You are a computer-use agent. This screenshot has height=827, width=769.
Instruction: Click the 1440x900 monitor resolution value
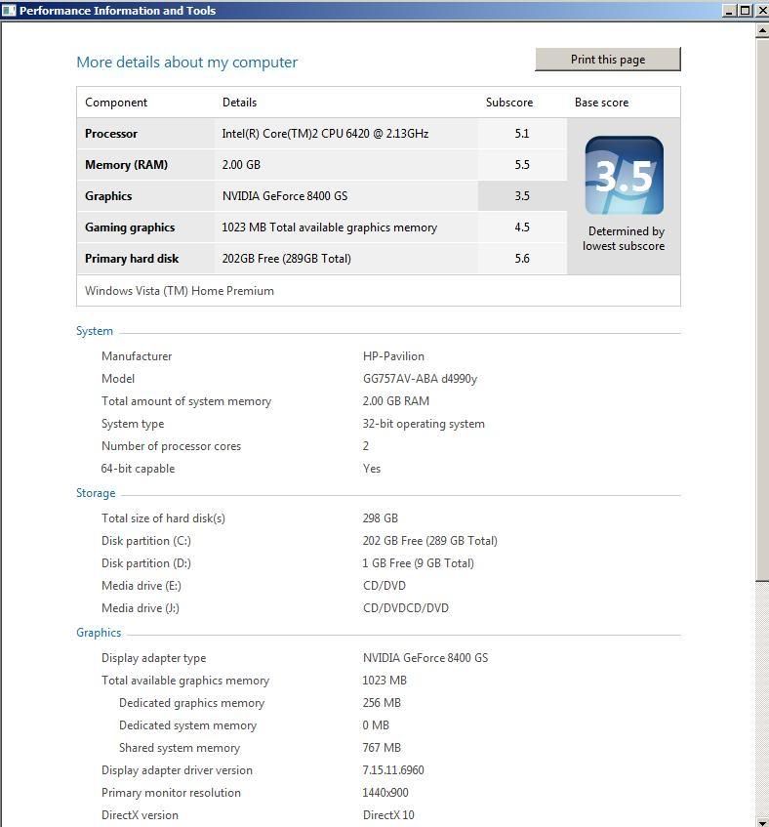[x=385, y=793]
